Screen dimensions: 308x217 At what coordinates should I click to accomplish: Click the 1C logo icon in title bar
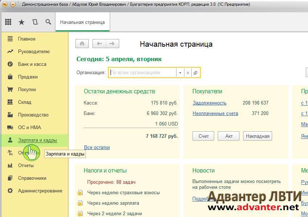coord(4,4)
